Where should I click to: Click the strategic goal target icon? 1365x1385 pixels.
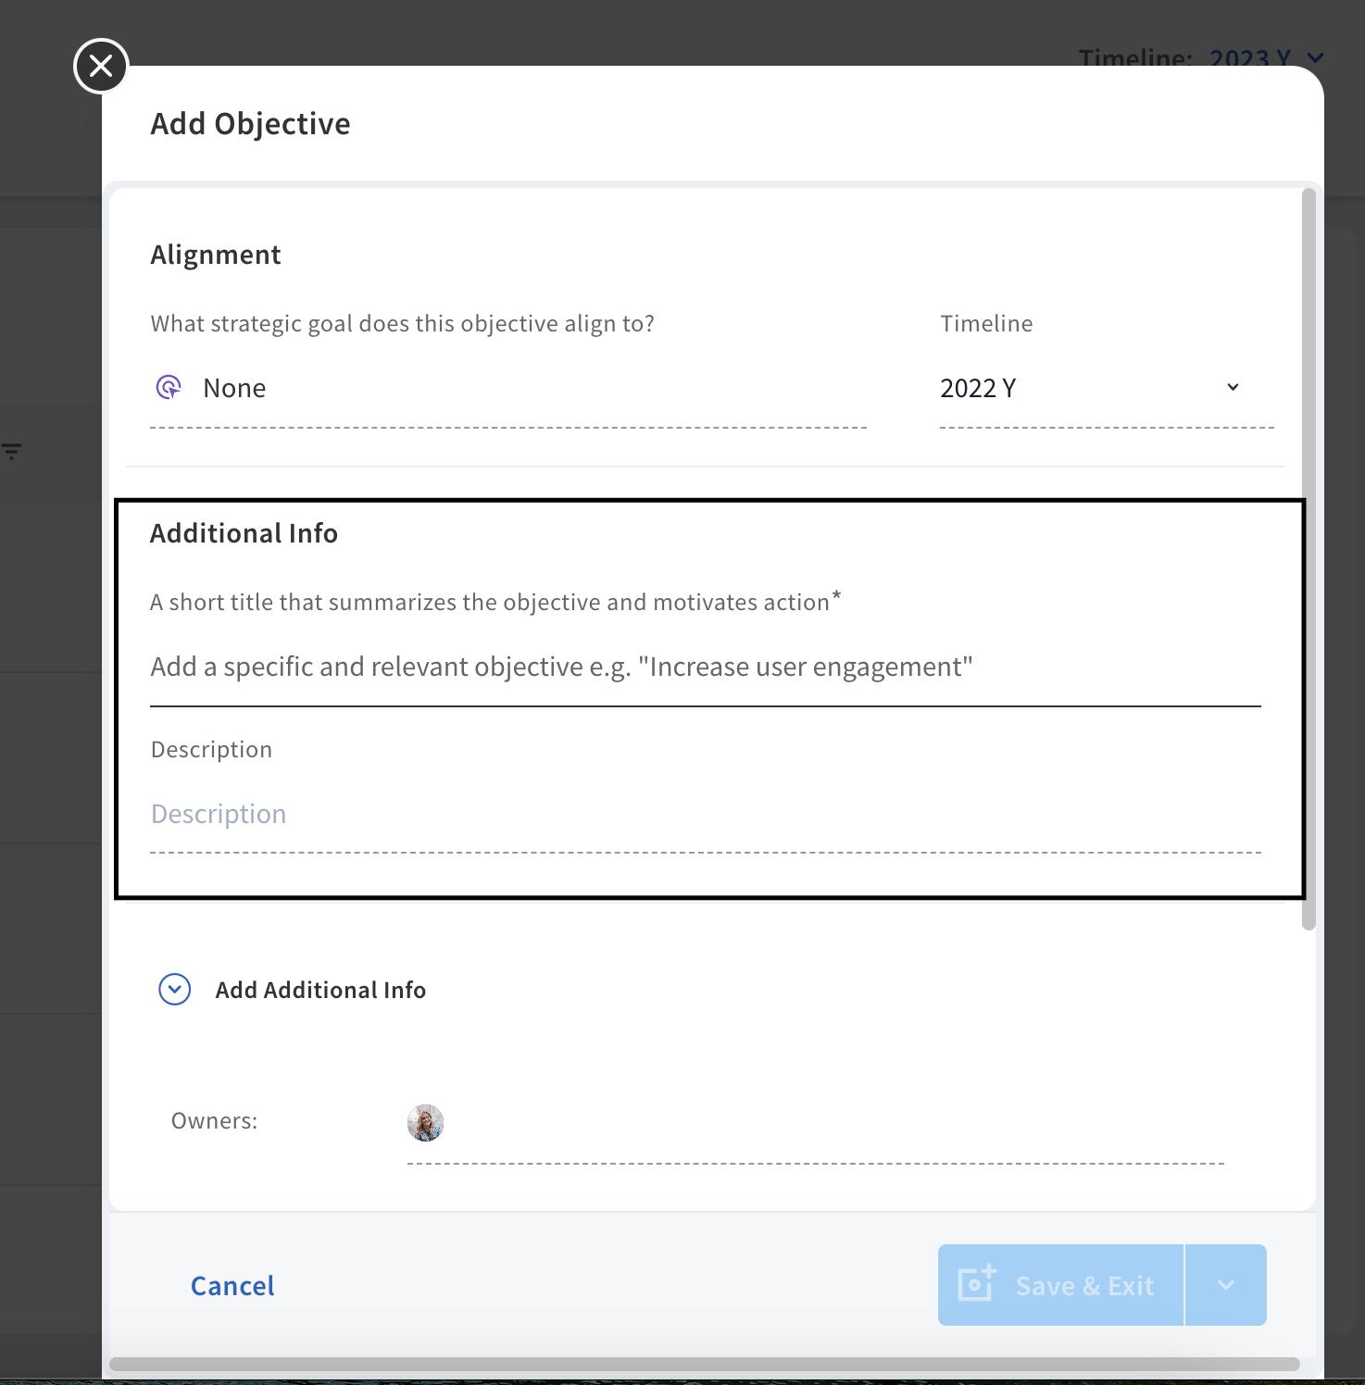tap(169, 387)
